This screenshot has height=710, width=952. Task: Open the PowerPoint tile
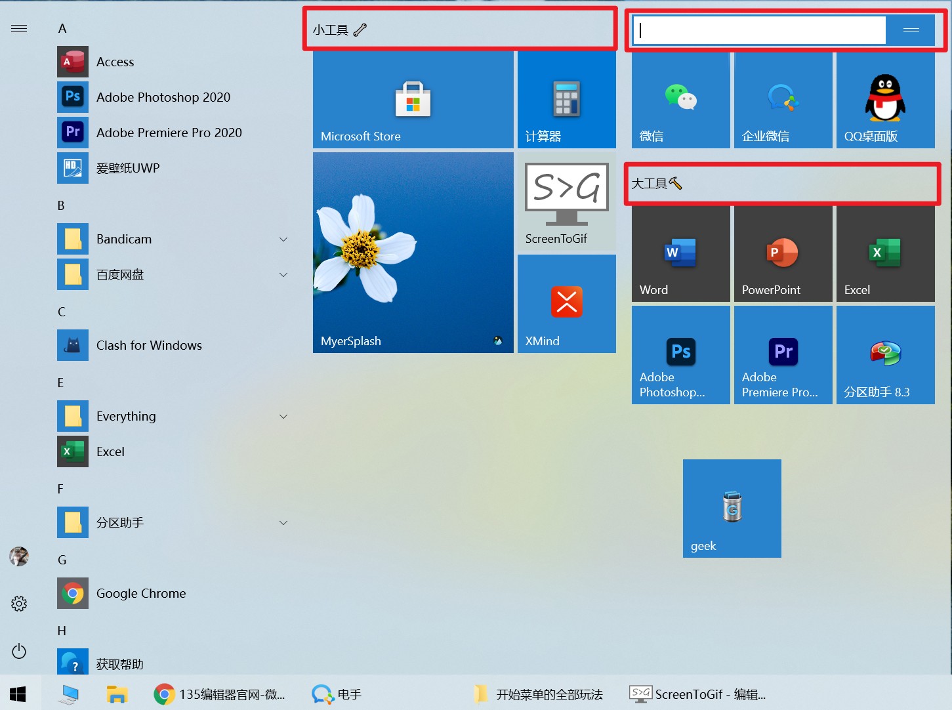point(783,253)
